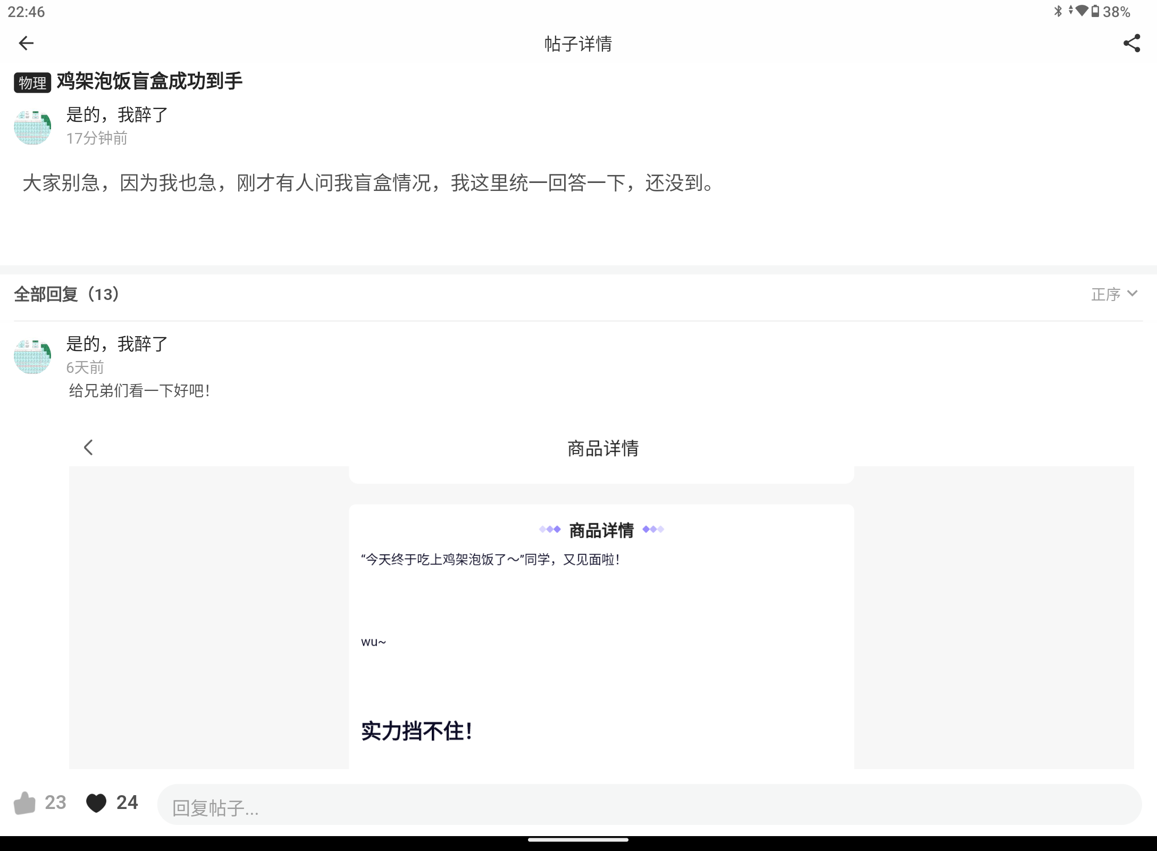Viewport: 1157px width, 851px height.
Task: Tap the status bar clock 22:46
Action: pos(27,12)
